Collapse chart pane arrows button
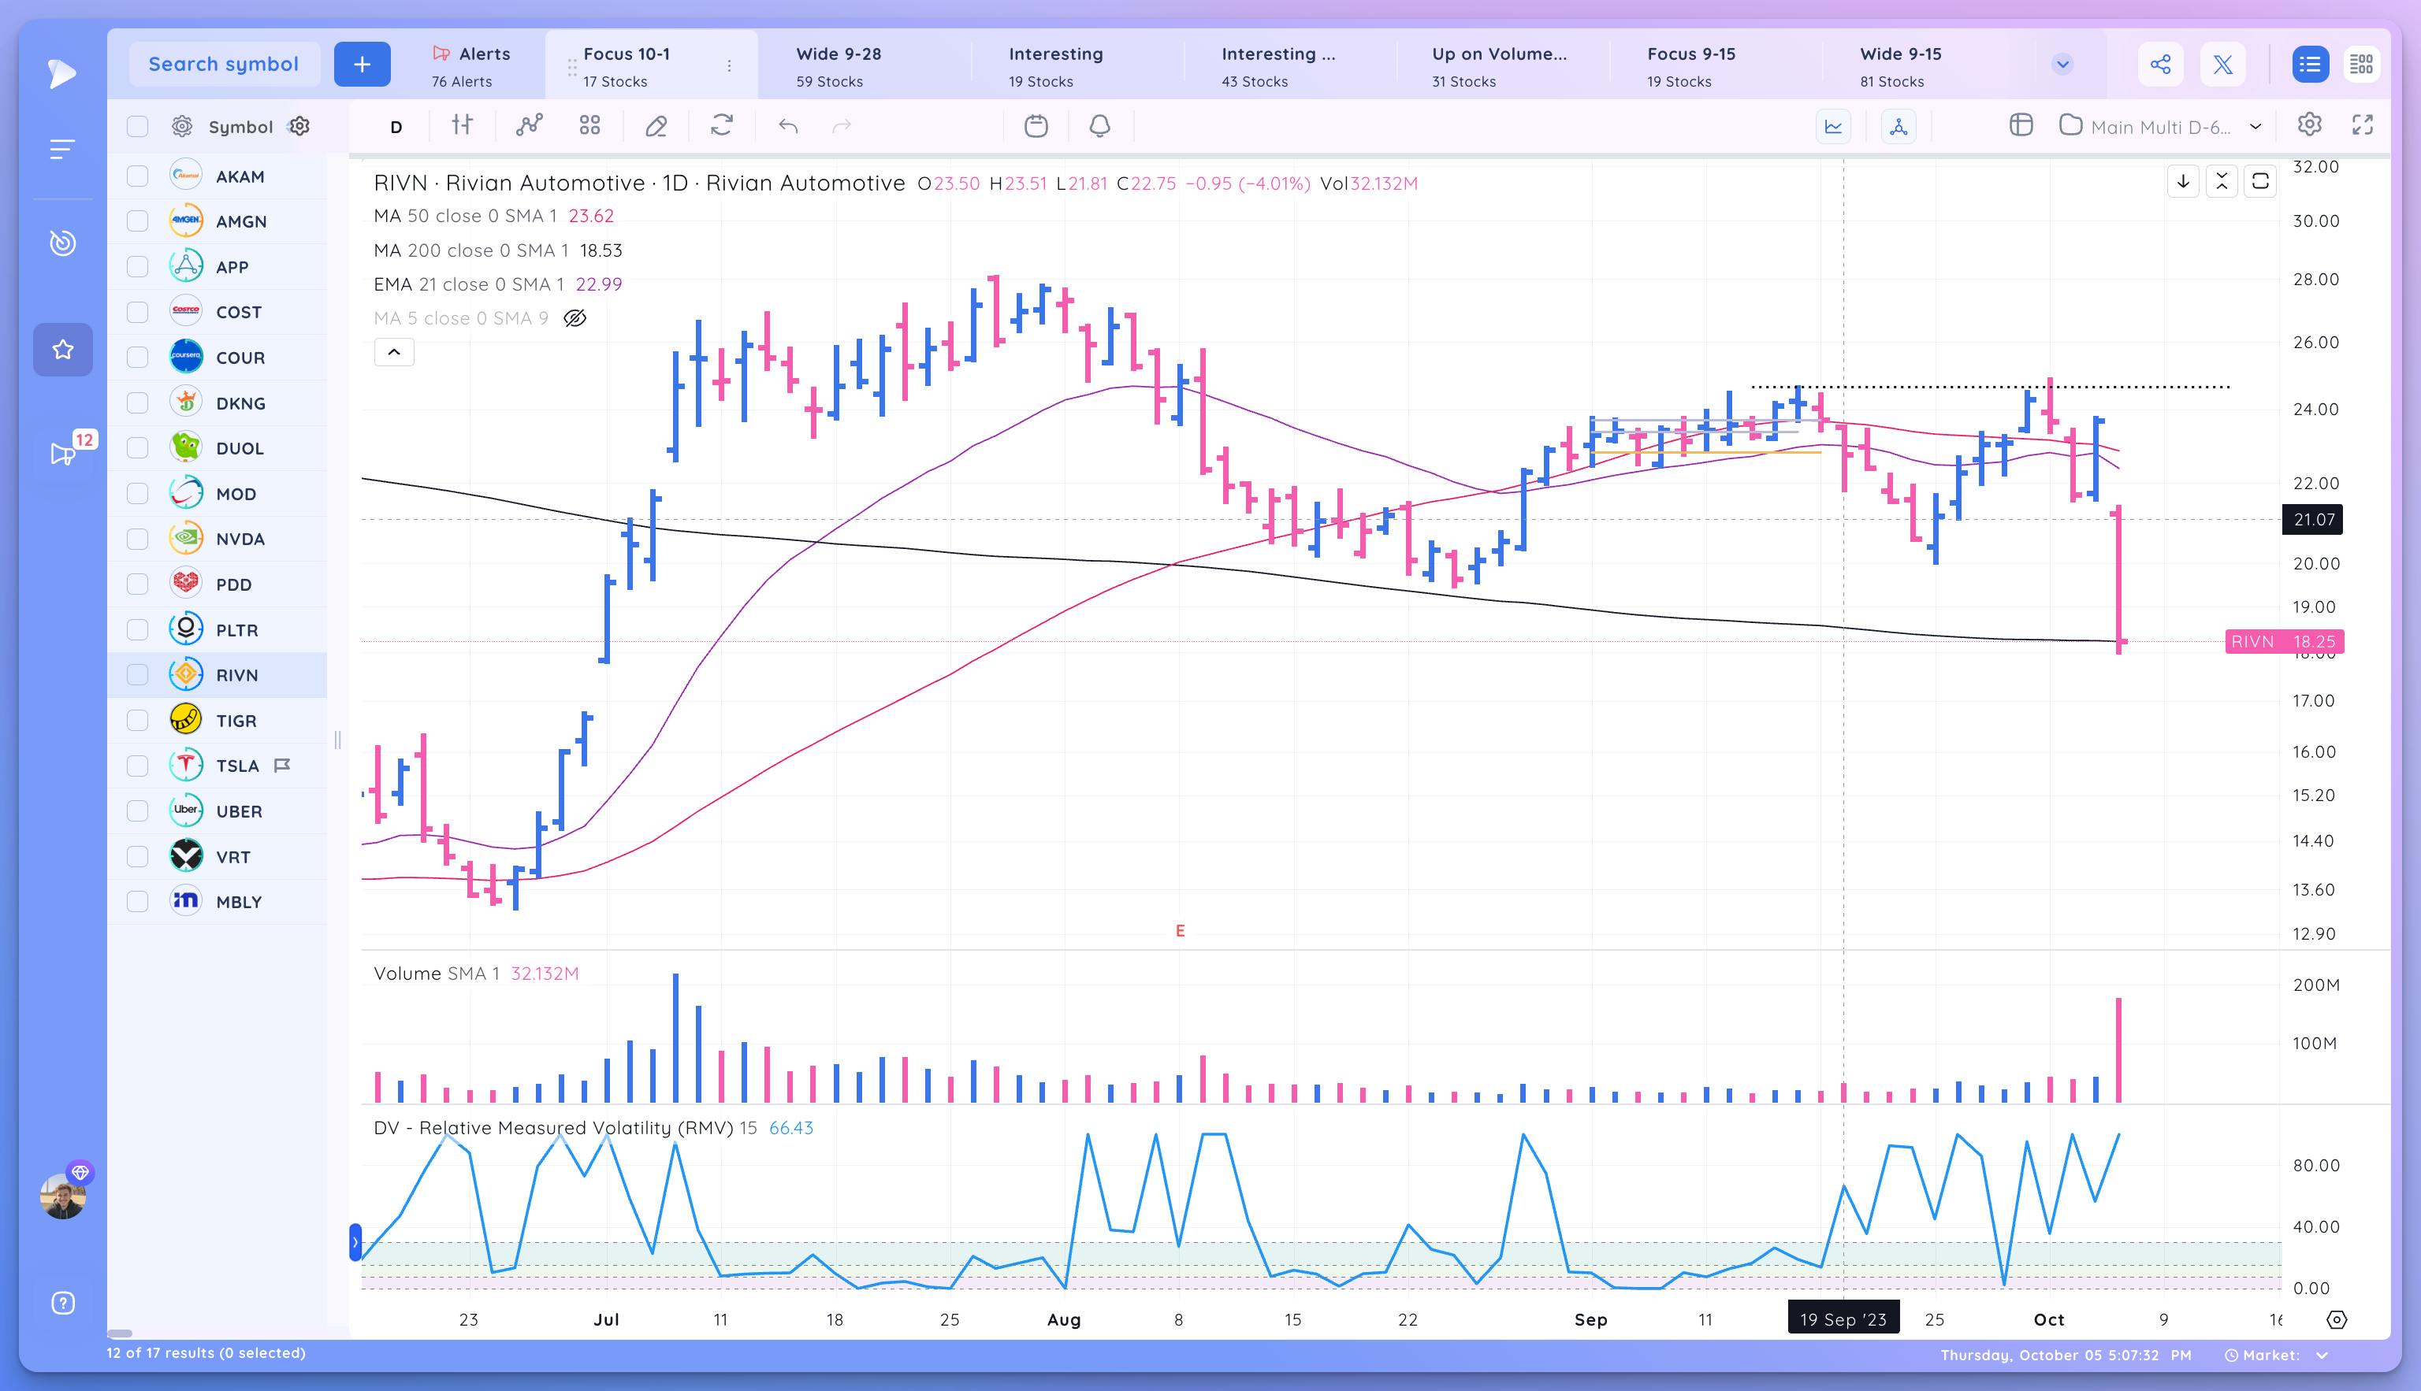 [2222, 181]
